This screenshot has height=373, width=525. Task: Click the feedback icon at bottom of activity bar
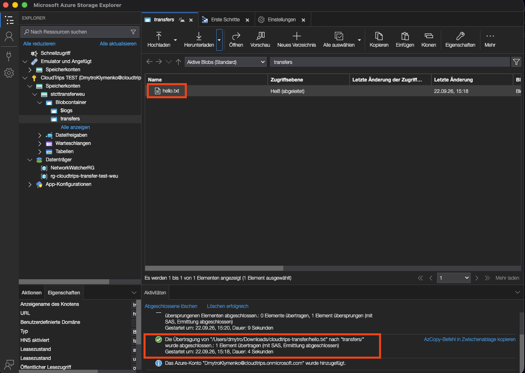coord(9,364)
